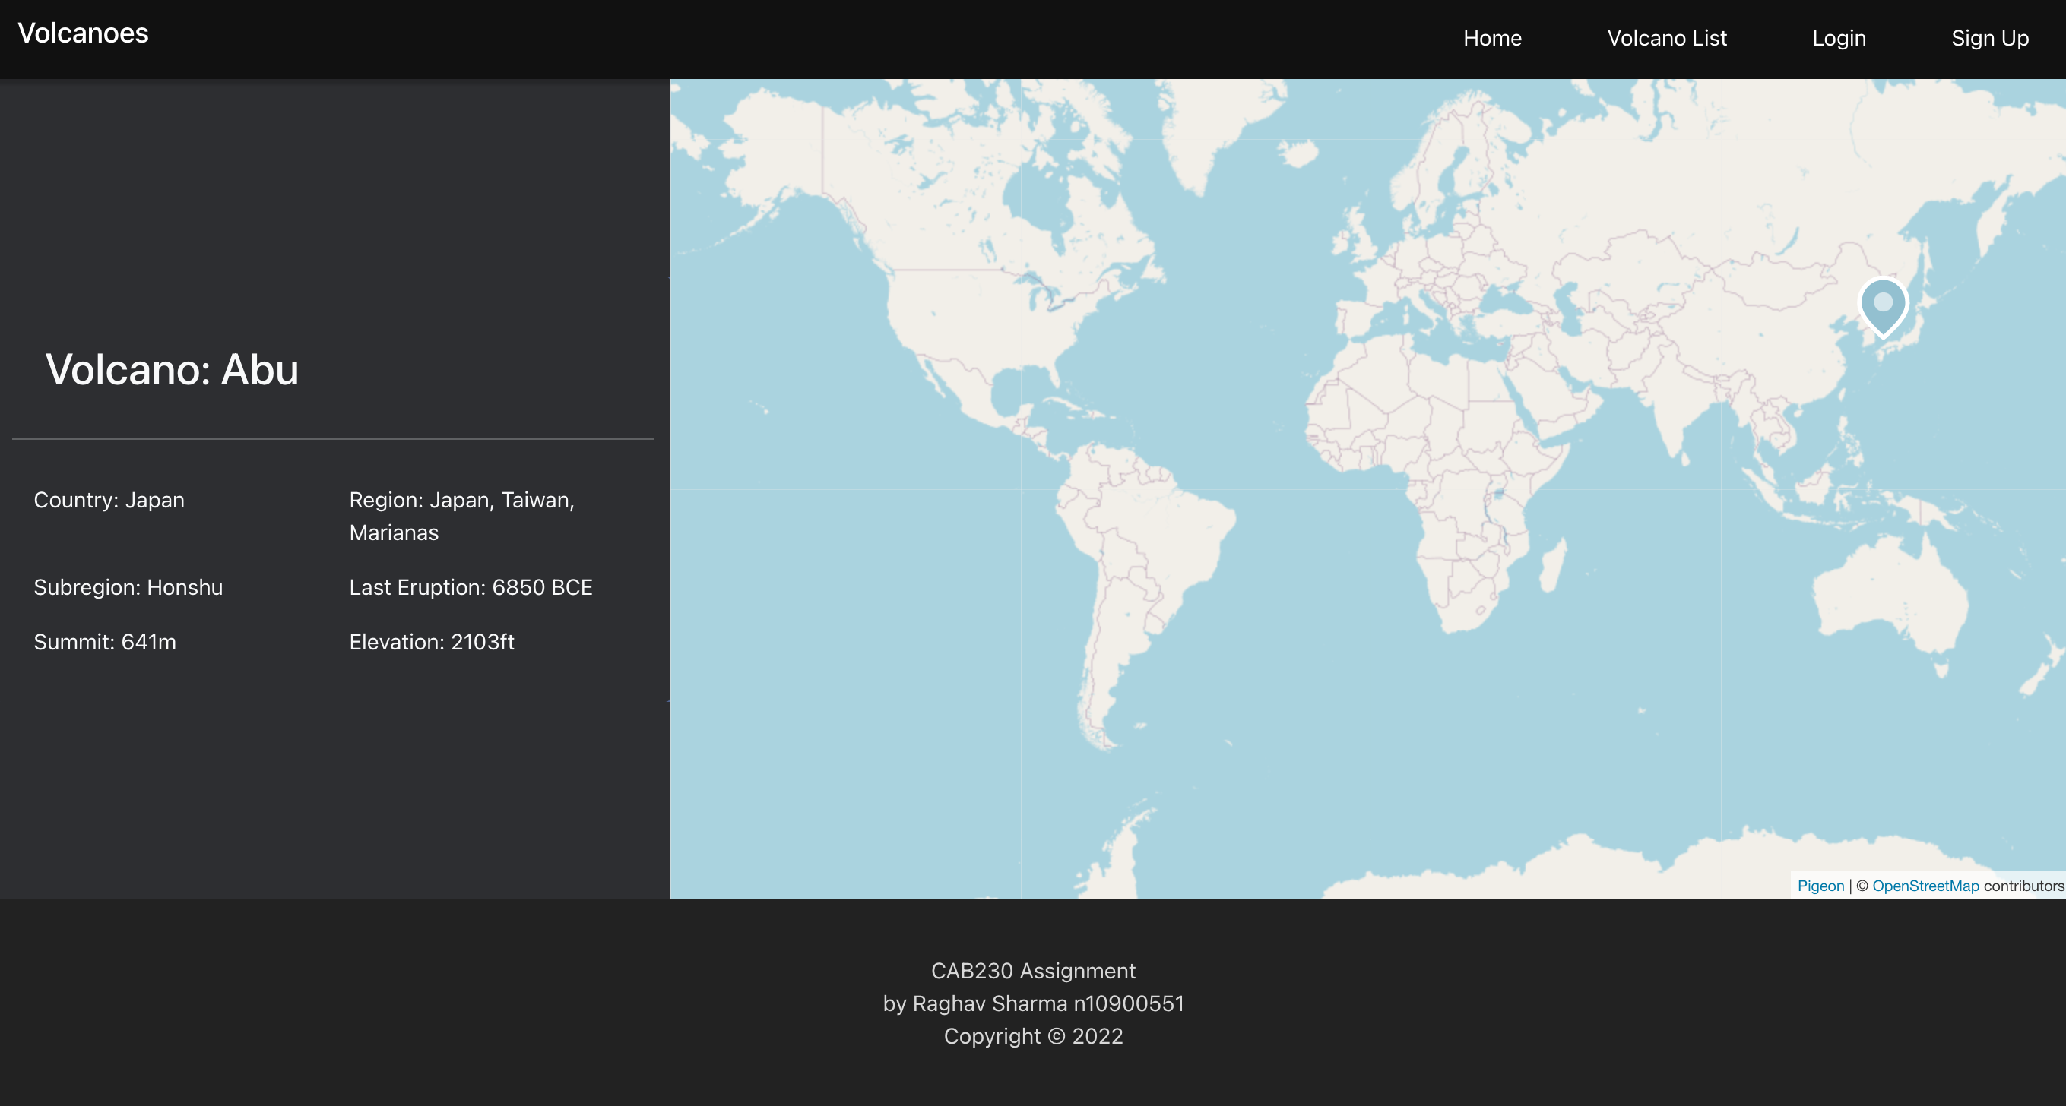
Task: Click 'Region: Japan, Taiwan, Marianas' text
Action: [462, 516]
